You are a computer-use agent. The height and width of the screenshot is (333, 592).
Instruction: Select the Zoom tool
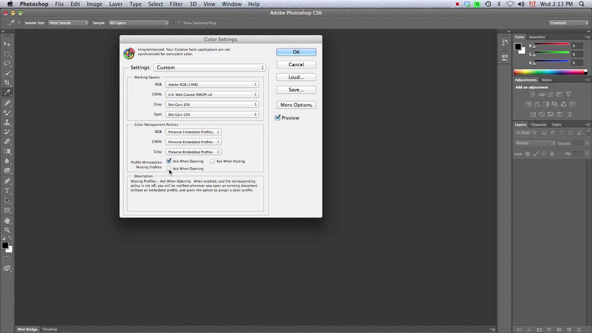tap(7, 230)
